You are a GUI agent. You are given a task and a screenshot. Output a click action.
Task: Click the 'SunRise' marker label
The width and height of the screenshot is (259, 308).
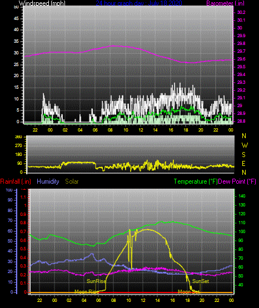click(96, 281)
